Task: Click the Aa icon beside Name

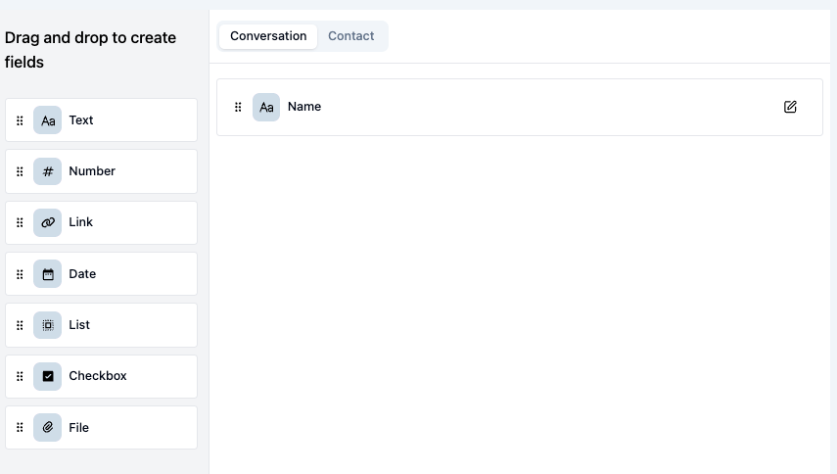Action: click(266, 108)
